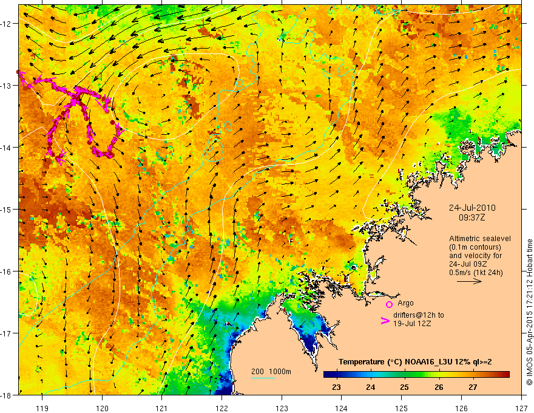Click the latitude axis label -14
534x413 pixels.
[x=6, y=148]
